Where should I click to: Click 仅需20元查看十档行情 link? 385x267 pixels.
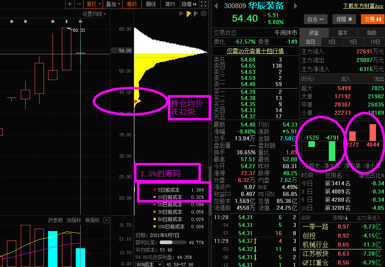255,51
